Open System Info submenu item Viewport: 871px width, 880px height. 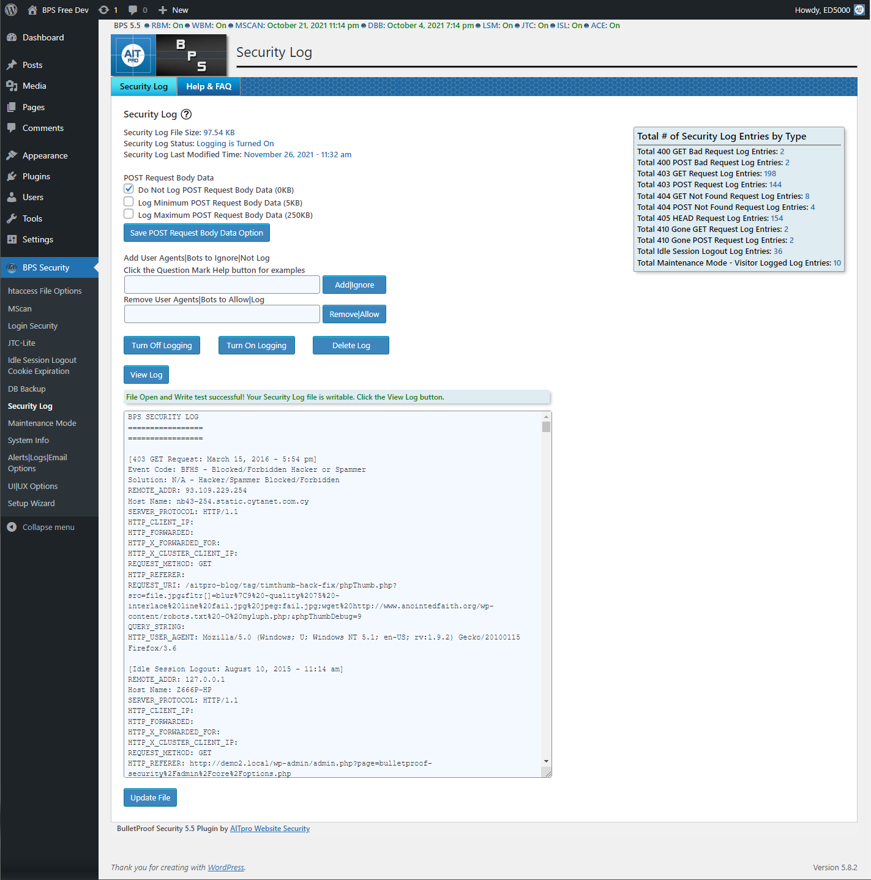click(x=28, y=441)
